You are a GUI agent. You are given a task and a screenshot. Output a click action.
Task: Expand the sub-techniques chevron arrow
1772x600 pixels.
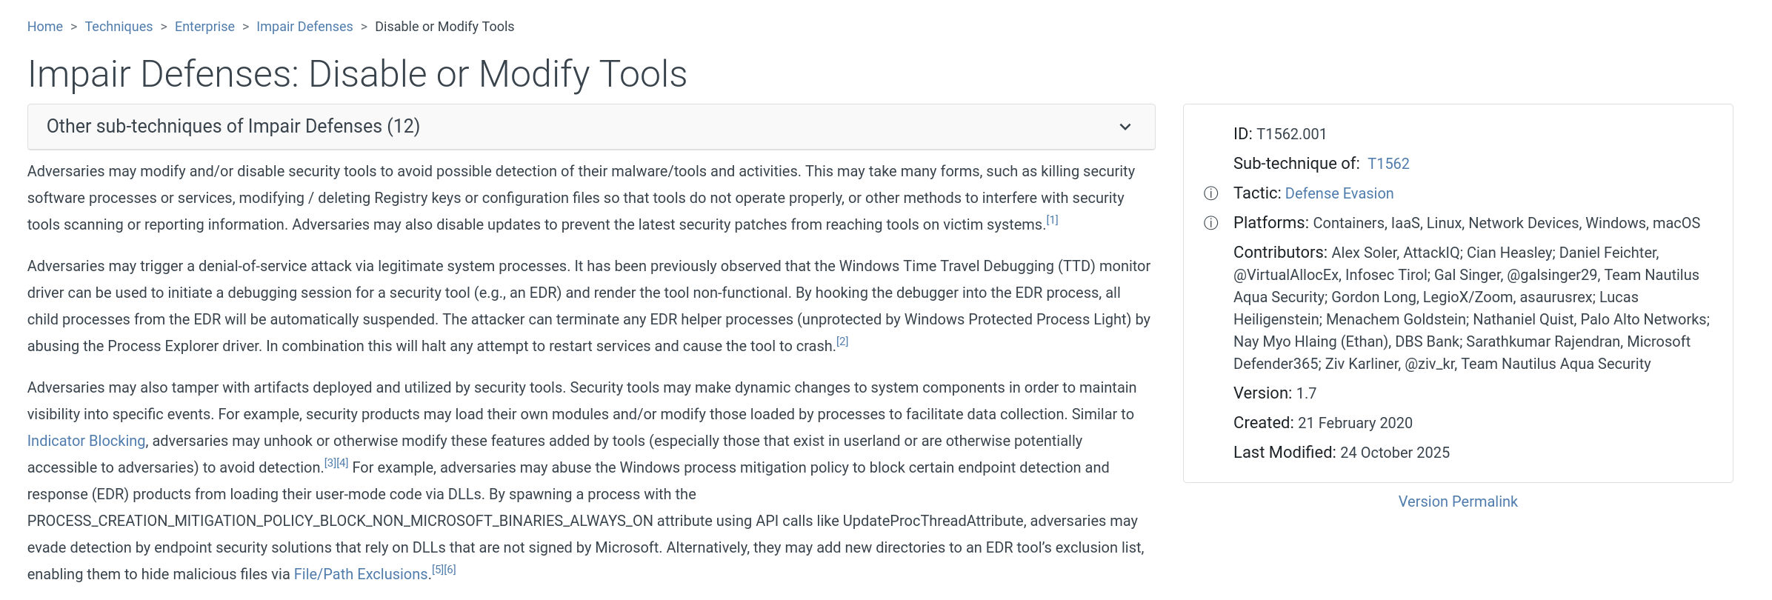pyautogui.click(x=1125, y=127)
